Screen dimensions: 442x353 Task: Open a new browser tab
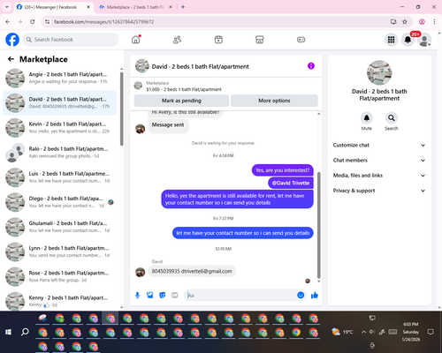point(183,7)
